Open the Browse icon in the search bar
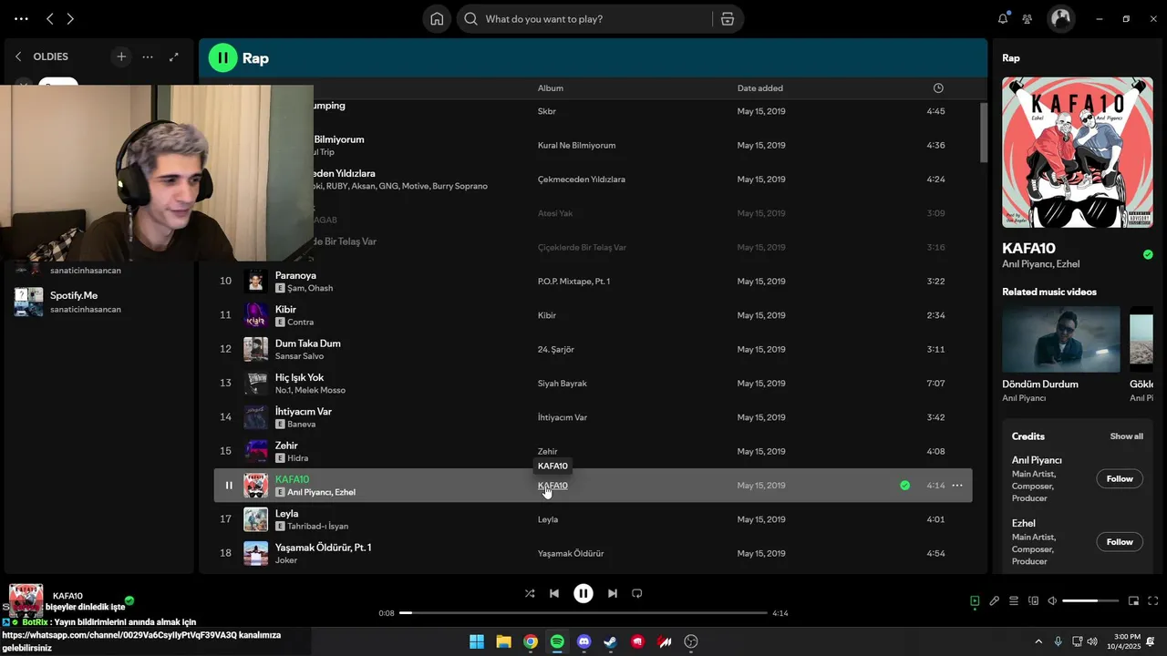This screenshot has width=1167, height=656. point(728,19)
